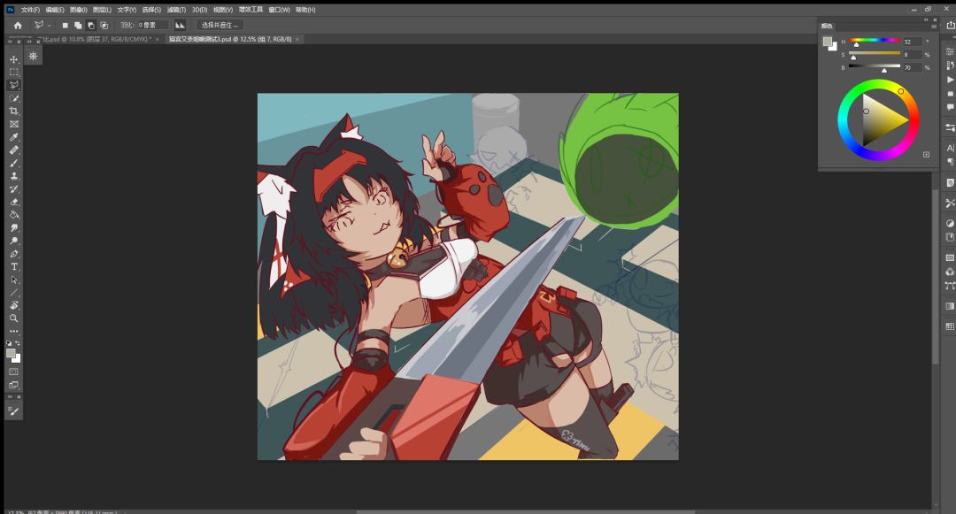This screenshot has height=514, width=956.
Task: Open the 滤镜(T) menu
Action: [x=176, y=10]
